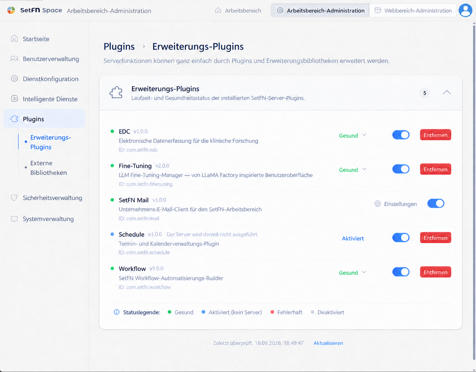Disable the EDC plugin toggle
The image size is (476, 372).
click(401, 135)
